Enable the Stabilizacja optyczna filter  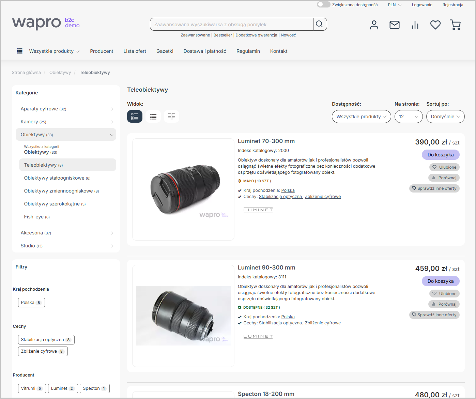[x=46, y=340]
